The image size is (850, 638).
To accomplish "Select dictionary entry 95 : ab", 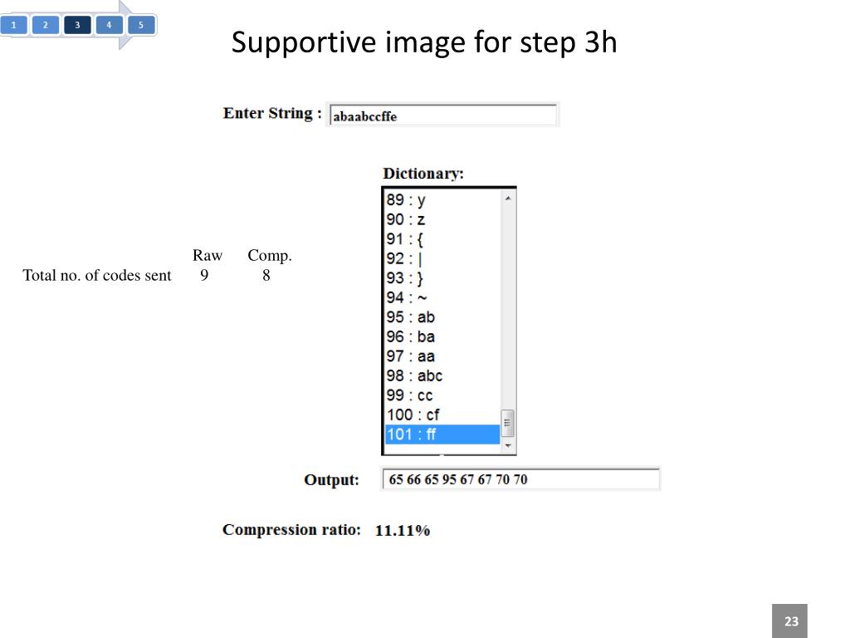I will (442, 317).
